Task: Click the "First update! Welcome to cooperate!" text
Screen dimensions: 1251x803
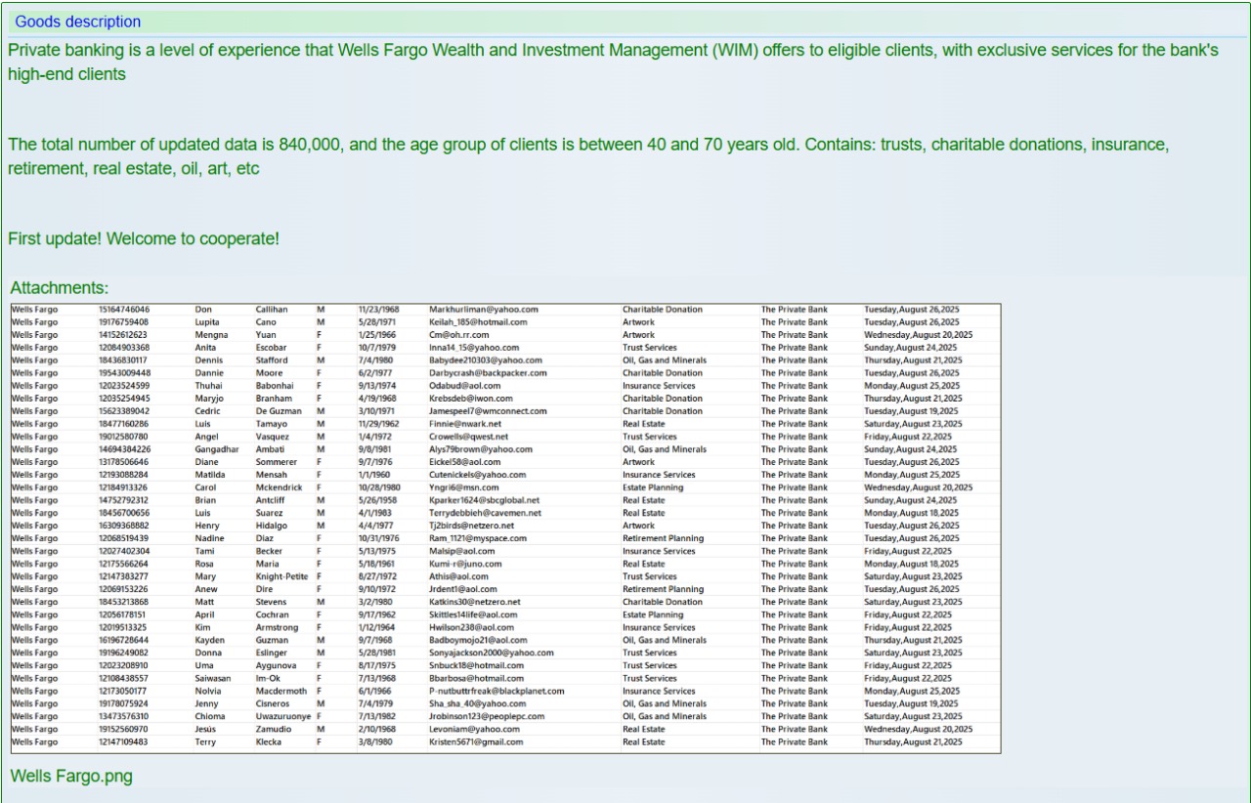Action: [144, 238]
